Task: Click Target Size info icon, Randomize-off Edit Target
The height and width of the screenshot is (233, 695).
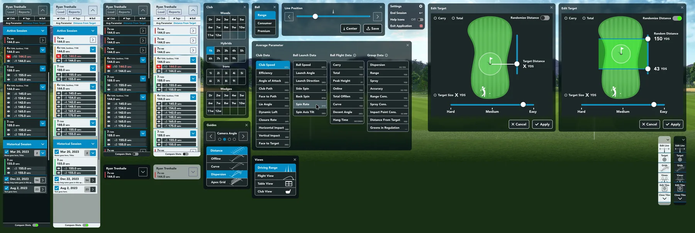Action: 435,95
